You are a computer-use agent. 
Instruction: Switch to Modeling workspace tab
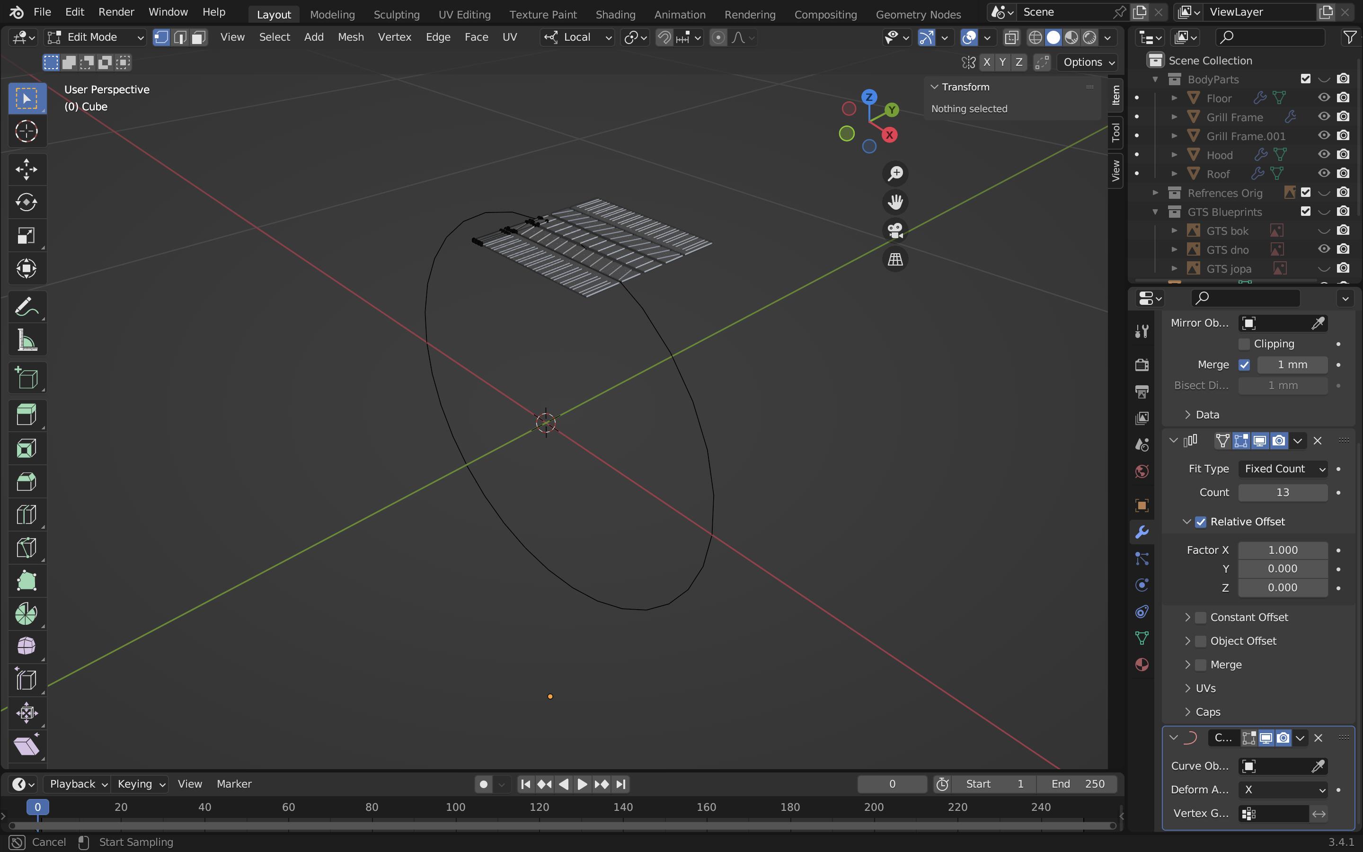[x=332, y=14]
